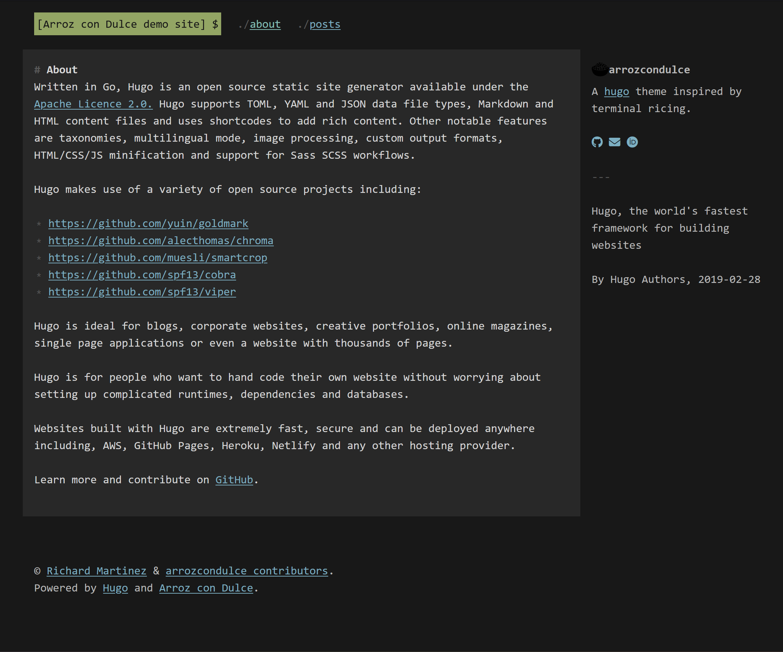
Task: Open the yuin/goldmark GitHub link
Action: [x=148, y=223]
